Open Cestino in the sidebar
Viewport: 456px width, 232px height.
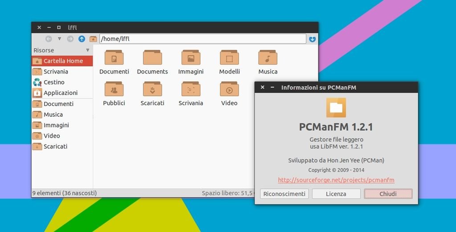[x=62, y=82]
